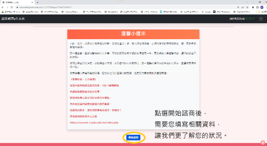
Task: Bookmark this page with the star icon
Action: click(x=247, y=7)
